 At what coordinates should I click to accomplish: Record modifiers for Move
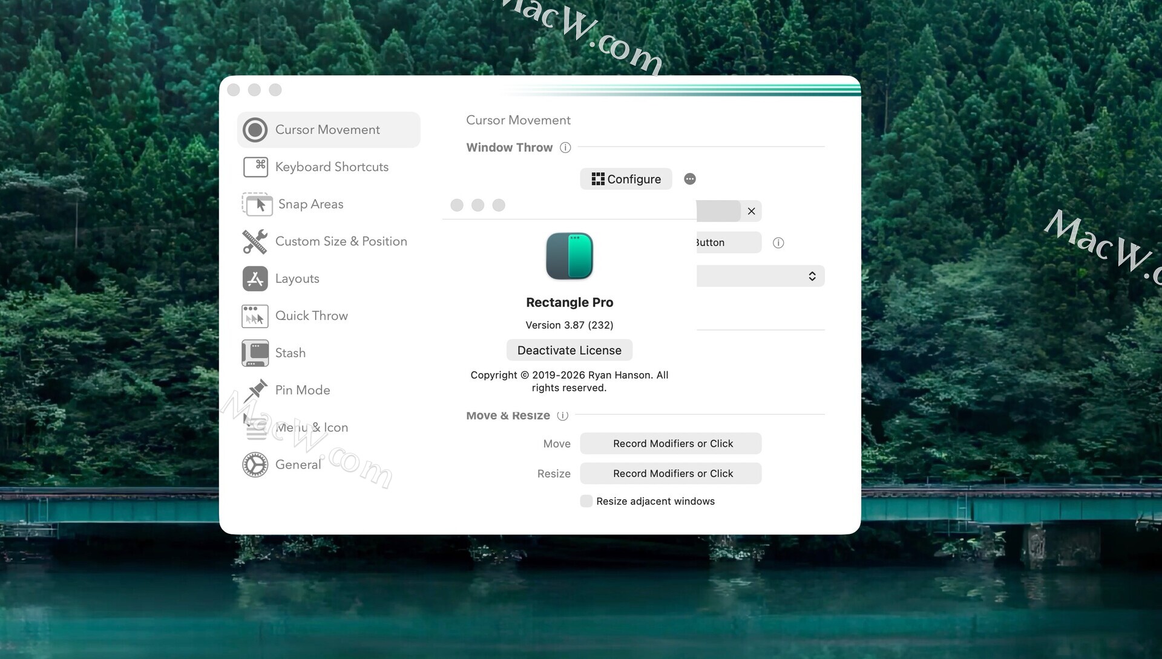(671, 444)
